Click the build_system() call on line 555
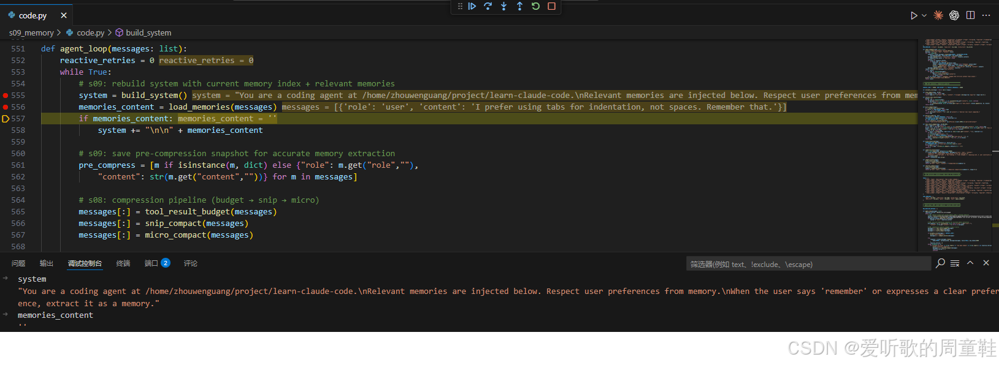Screen dimensions: 999x365 tap(154, 96)
